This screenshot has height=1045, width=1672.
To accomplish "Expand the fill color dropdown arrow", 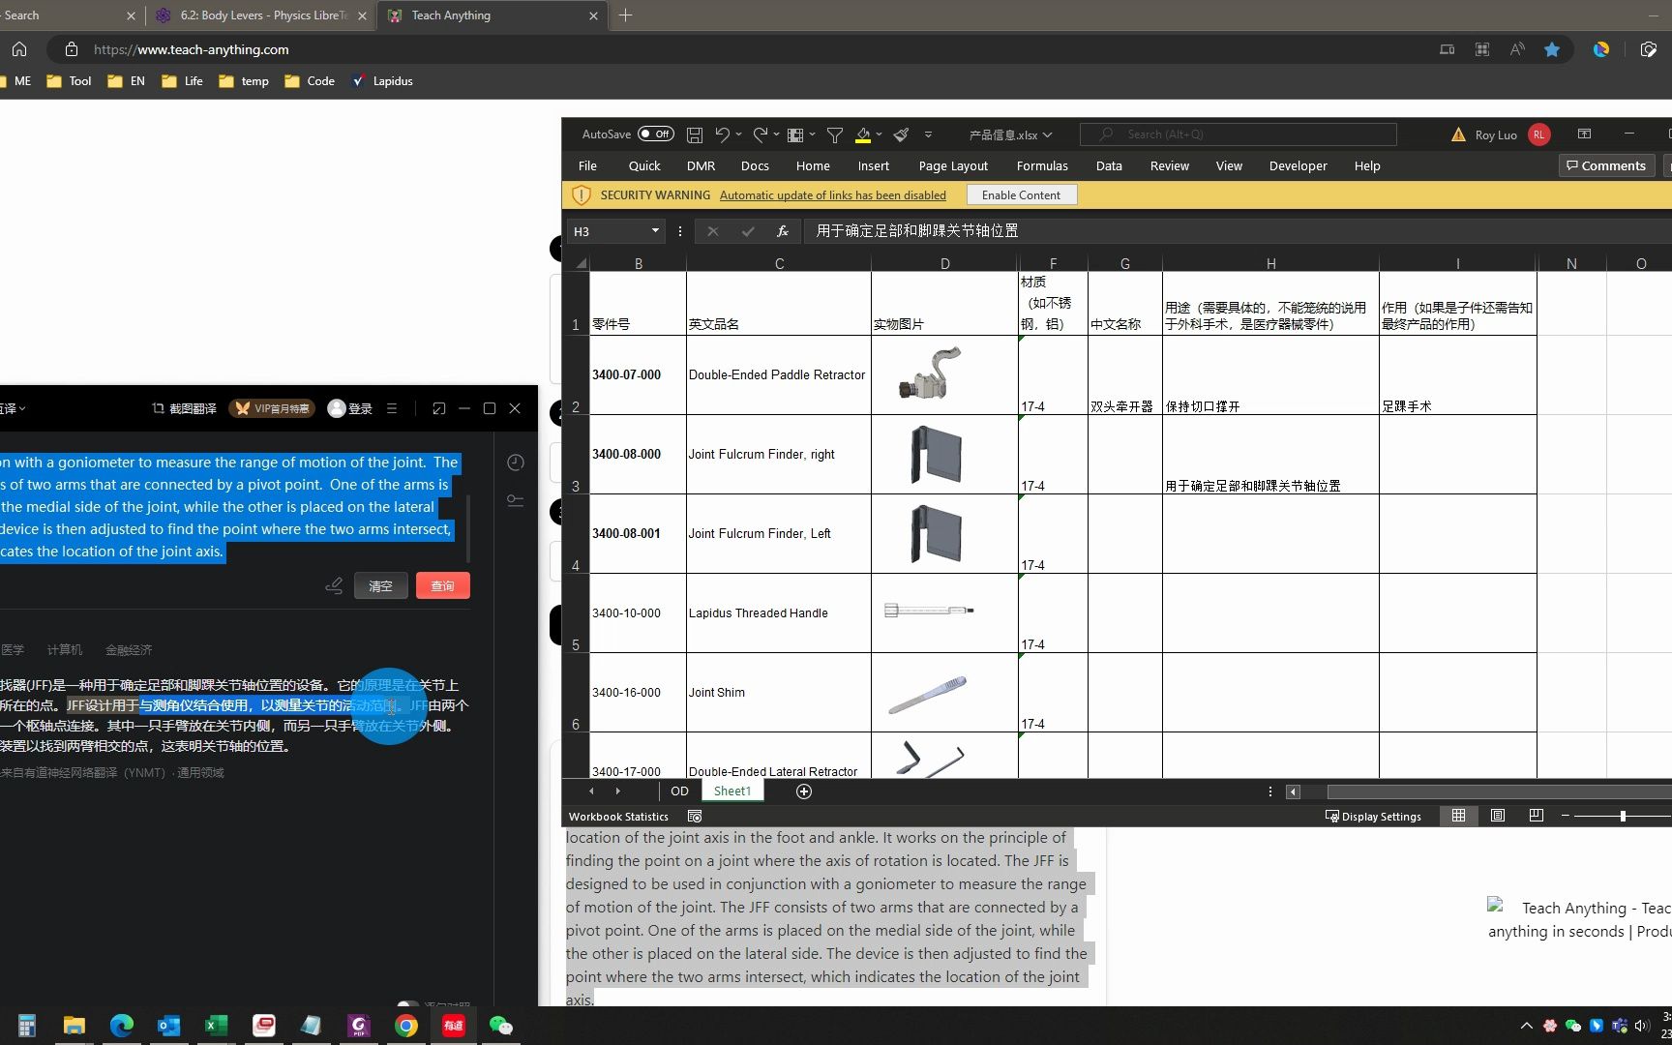I will [879, 134].
